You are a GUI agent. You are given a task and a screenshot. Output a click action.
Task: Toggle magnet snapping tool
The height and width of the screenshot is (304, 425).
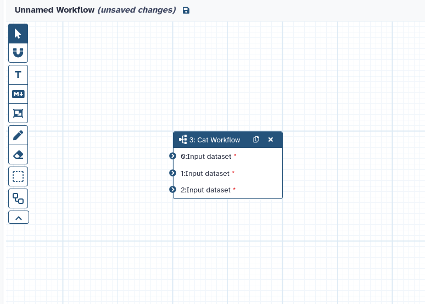(x=18, y=53)
